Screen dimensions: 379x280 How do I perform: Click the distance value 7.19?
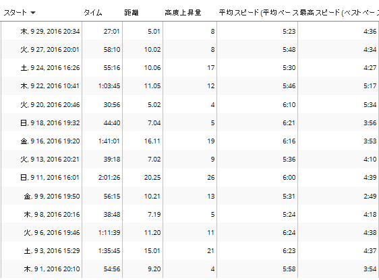coord(154,215)
